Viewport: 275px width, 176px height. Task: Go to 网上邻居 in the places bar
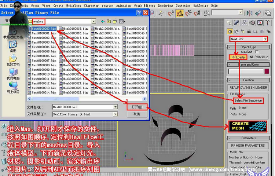click(13, 88)
